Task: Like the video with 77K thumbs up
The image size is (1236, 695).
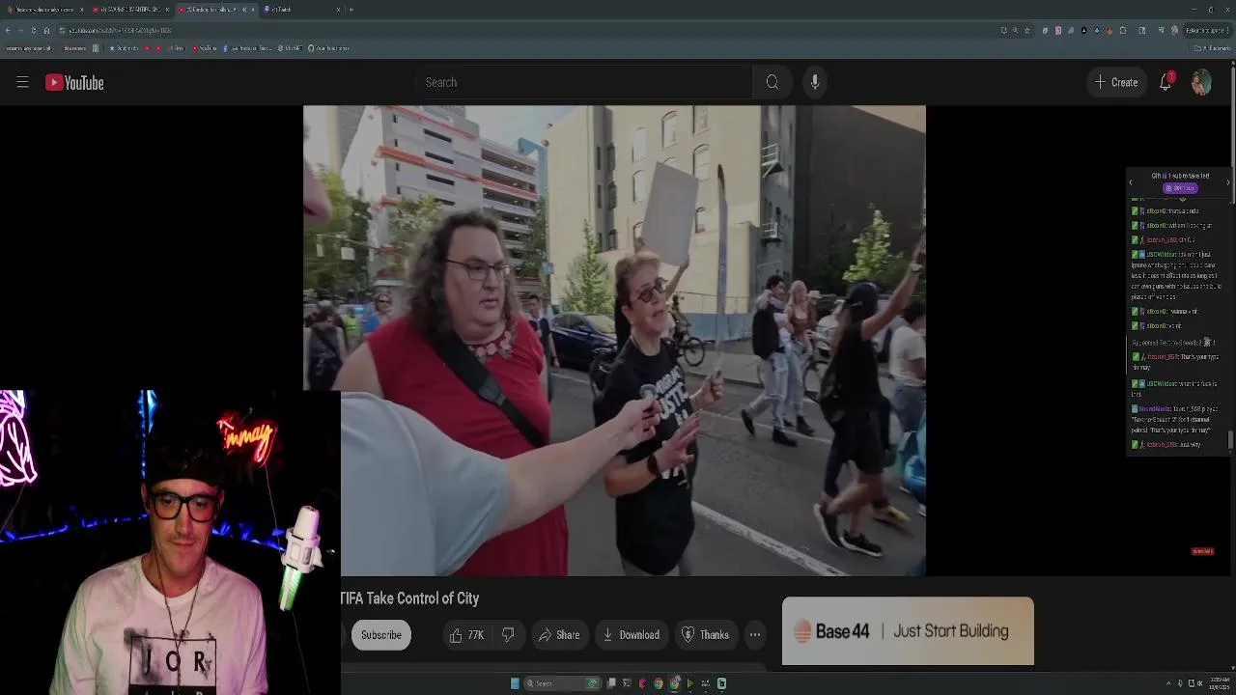Action: [x=467, y=634]
